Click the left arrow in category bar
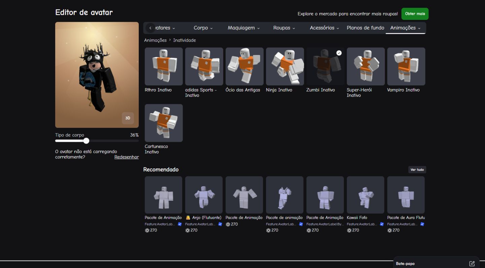Screen dimensions: 485x268 pos(150,28)
